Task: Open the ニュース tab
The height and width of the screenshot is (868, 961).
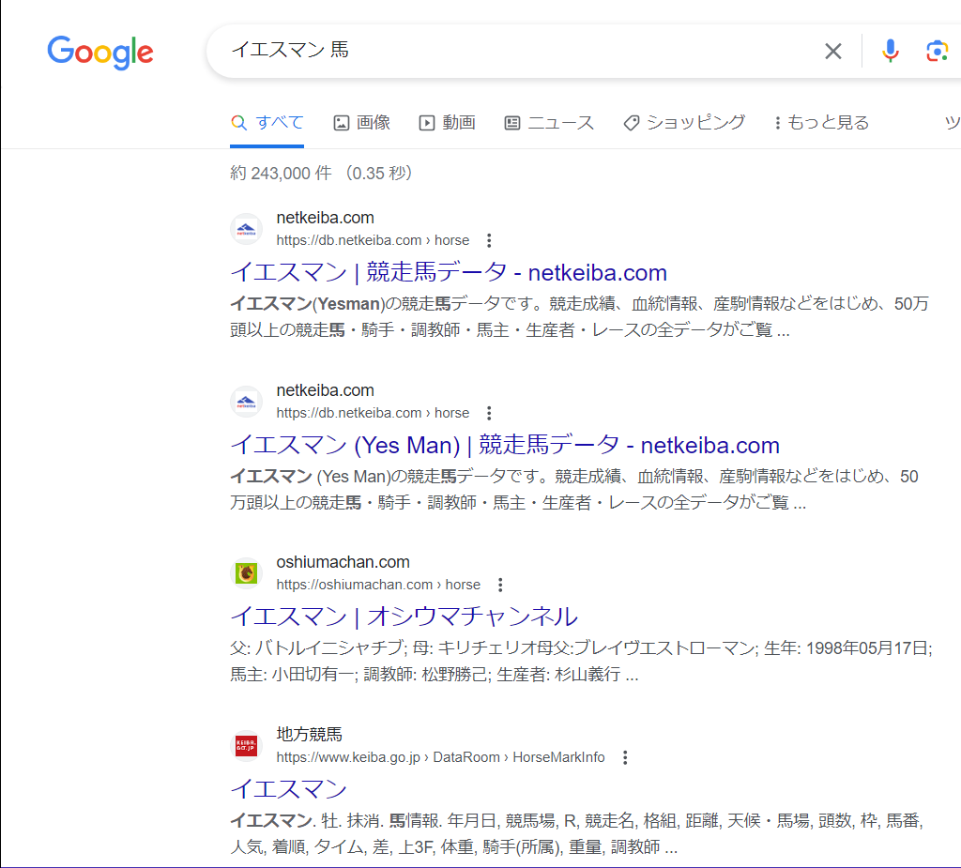Action: coord(549,123)
